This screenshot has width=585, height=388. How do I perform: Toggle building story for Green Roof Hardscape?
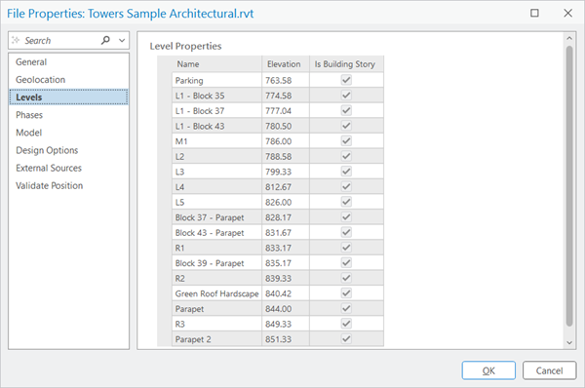coord(346,293)
